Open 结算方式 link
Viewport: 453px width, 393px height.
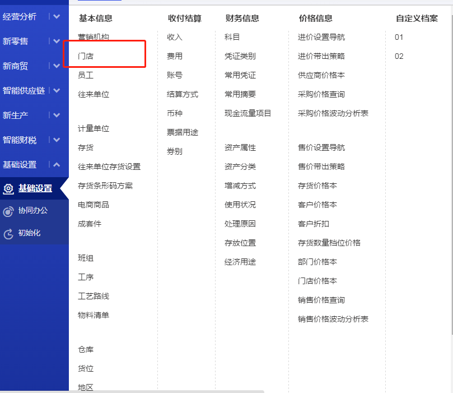[183, 94]
